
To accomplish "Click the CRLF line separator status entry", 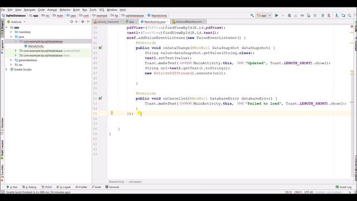I will point(298,192).
